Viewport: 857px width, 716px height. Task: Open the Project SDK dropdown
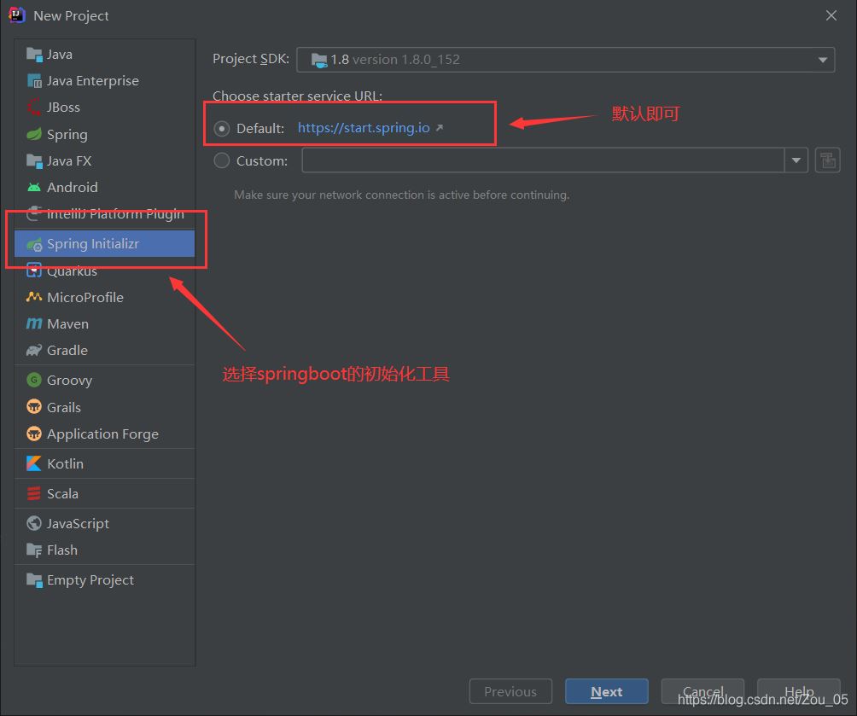[822, 59]
